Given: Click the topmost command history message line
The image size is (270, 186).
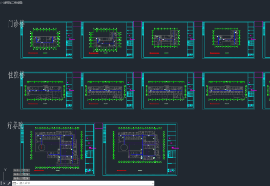Looking at the screenshot, I should coord(22,170).
